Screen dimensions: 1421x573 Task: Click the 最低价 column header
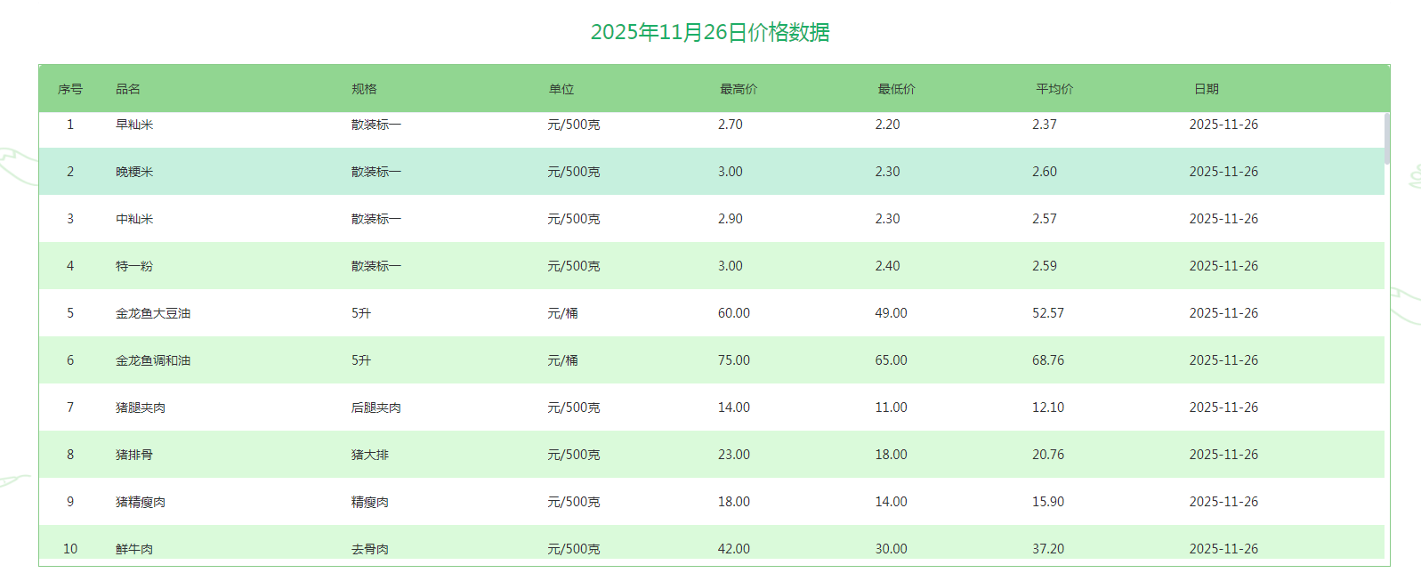click(896, 89)
